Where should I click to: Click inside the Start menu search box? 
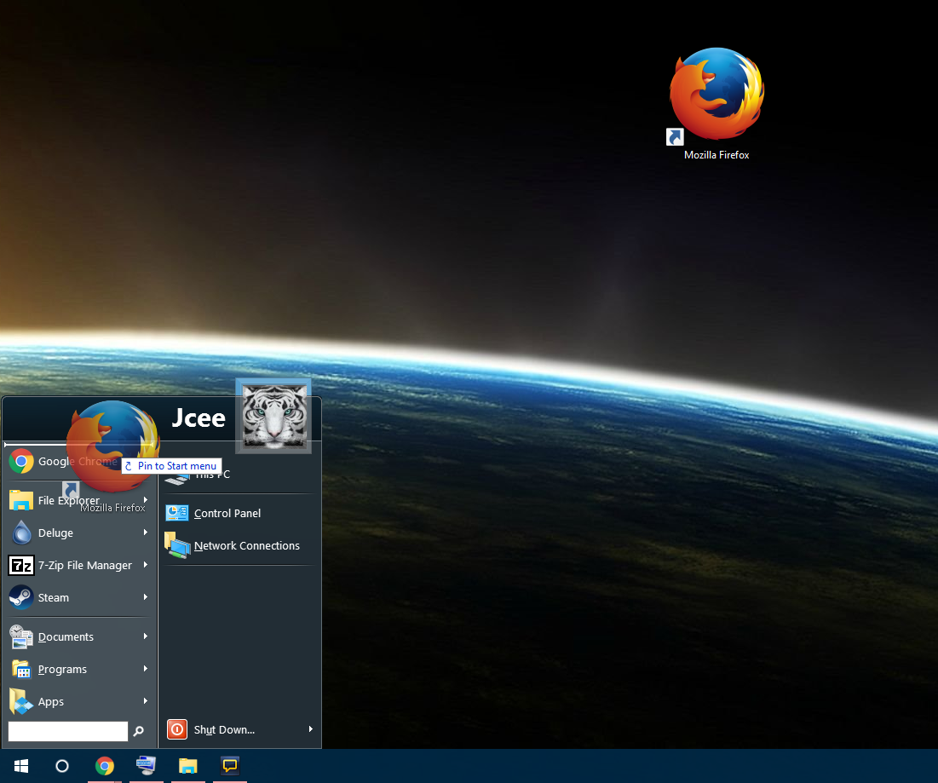(67, 731)
